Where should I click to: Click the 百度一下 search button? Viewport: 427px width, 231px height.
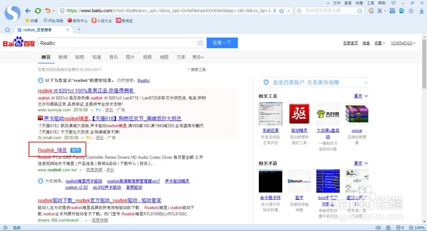(222, 43)
